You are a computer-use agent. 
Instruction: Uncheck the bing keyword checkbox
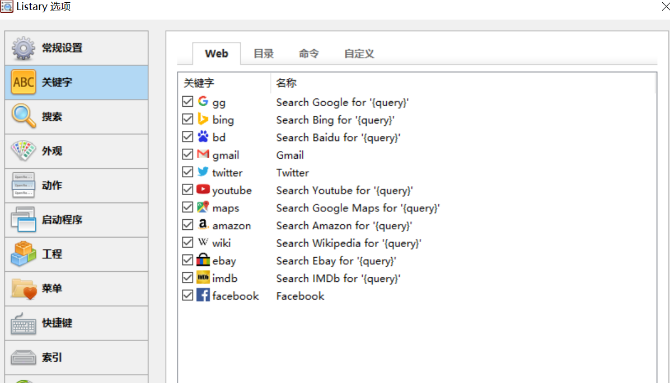click(188, 119)
